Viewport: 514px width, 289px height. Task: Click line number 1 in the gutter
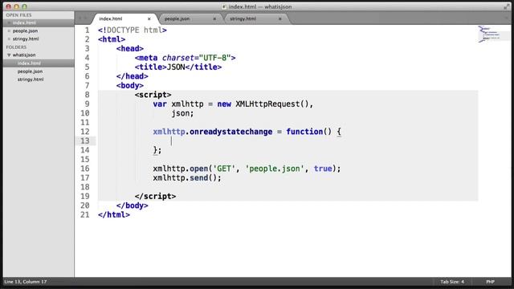(x=87, y=31)
